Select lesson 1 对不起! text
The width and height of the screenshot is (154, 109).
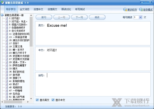click(14, 18)
